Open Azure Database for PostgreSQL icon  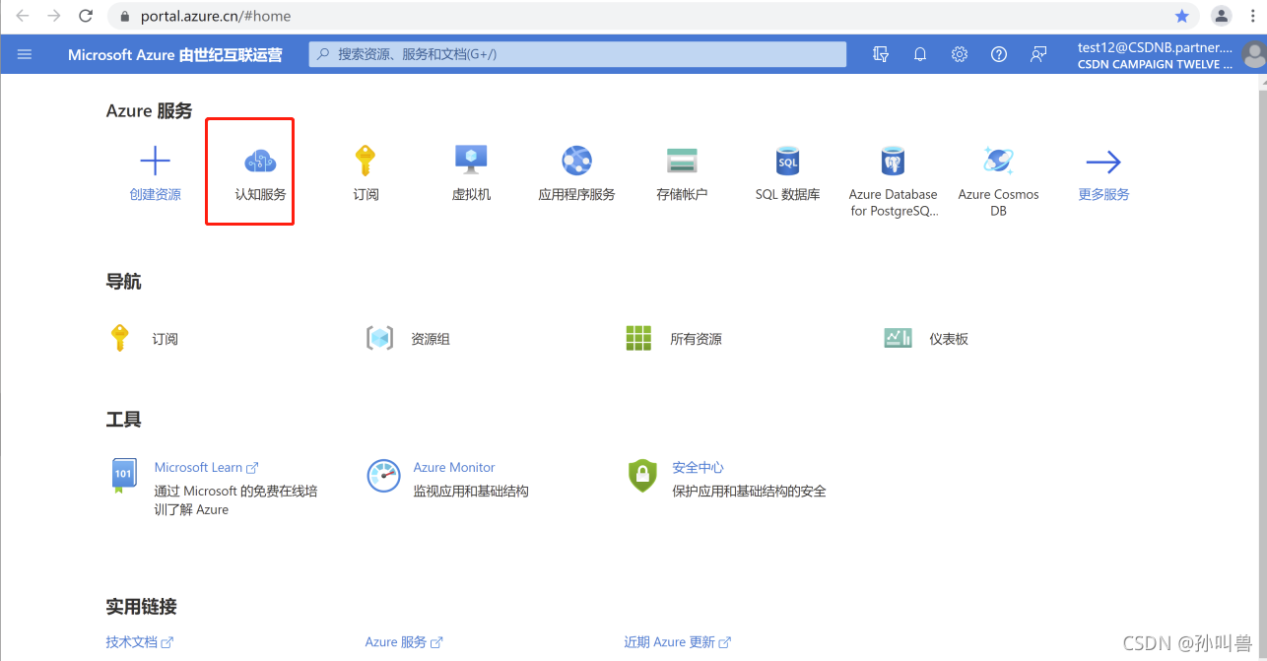coord(893,161)
